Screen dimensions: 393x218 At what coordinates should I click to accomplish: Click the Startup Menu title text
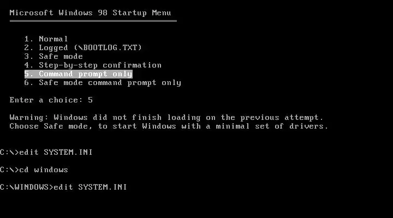pos(90,13)
